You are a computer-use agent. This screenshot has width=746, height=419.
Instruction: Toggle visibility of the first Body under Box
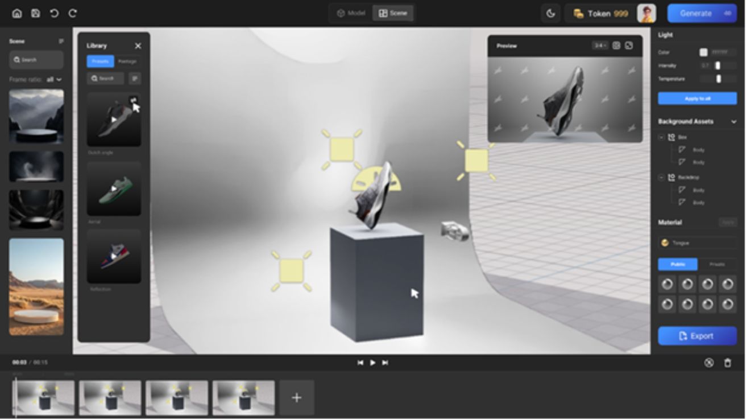(682, 150)
